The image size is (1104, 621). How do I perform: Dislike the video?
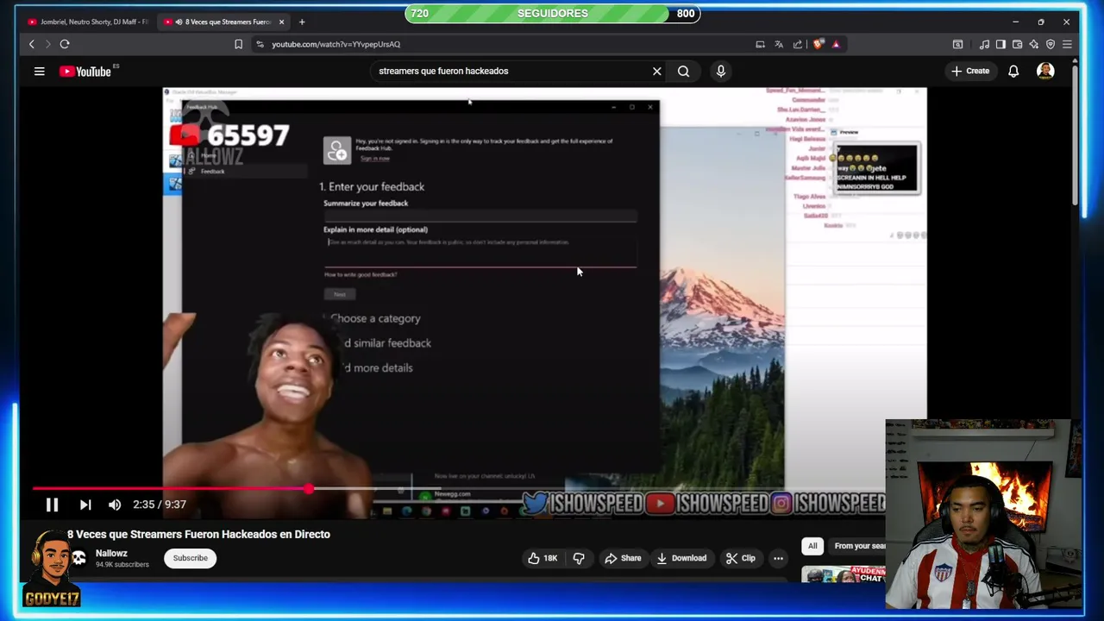click(x=579, y=558)
